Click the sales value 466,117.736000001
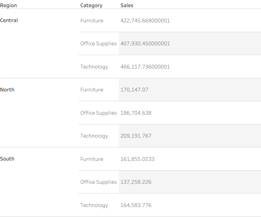 145,67
